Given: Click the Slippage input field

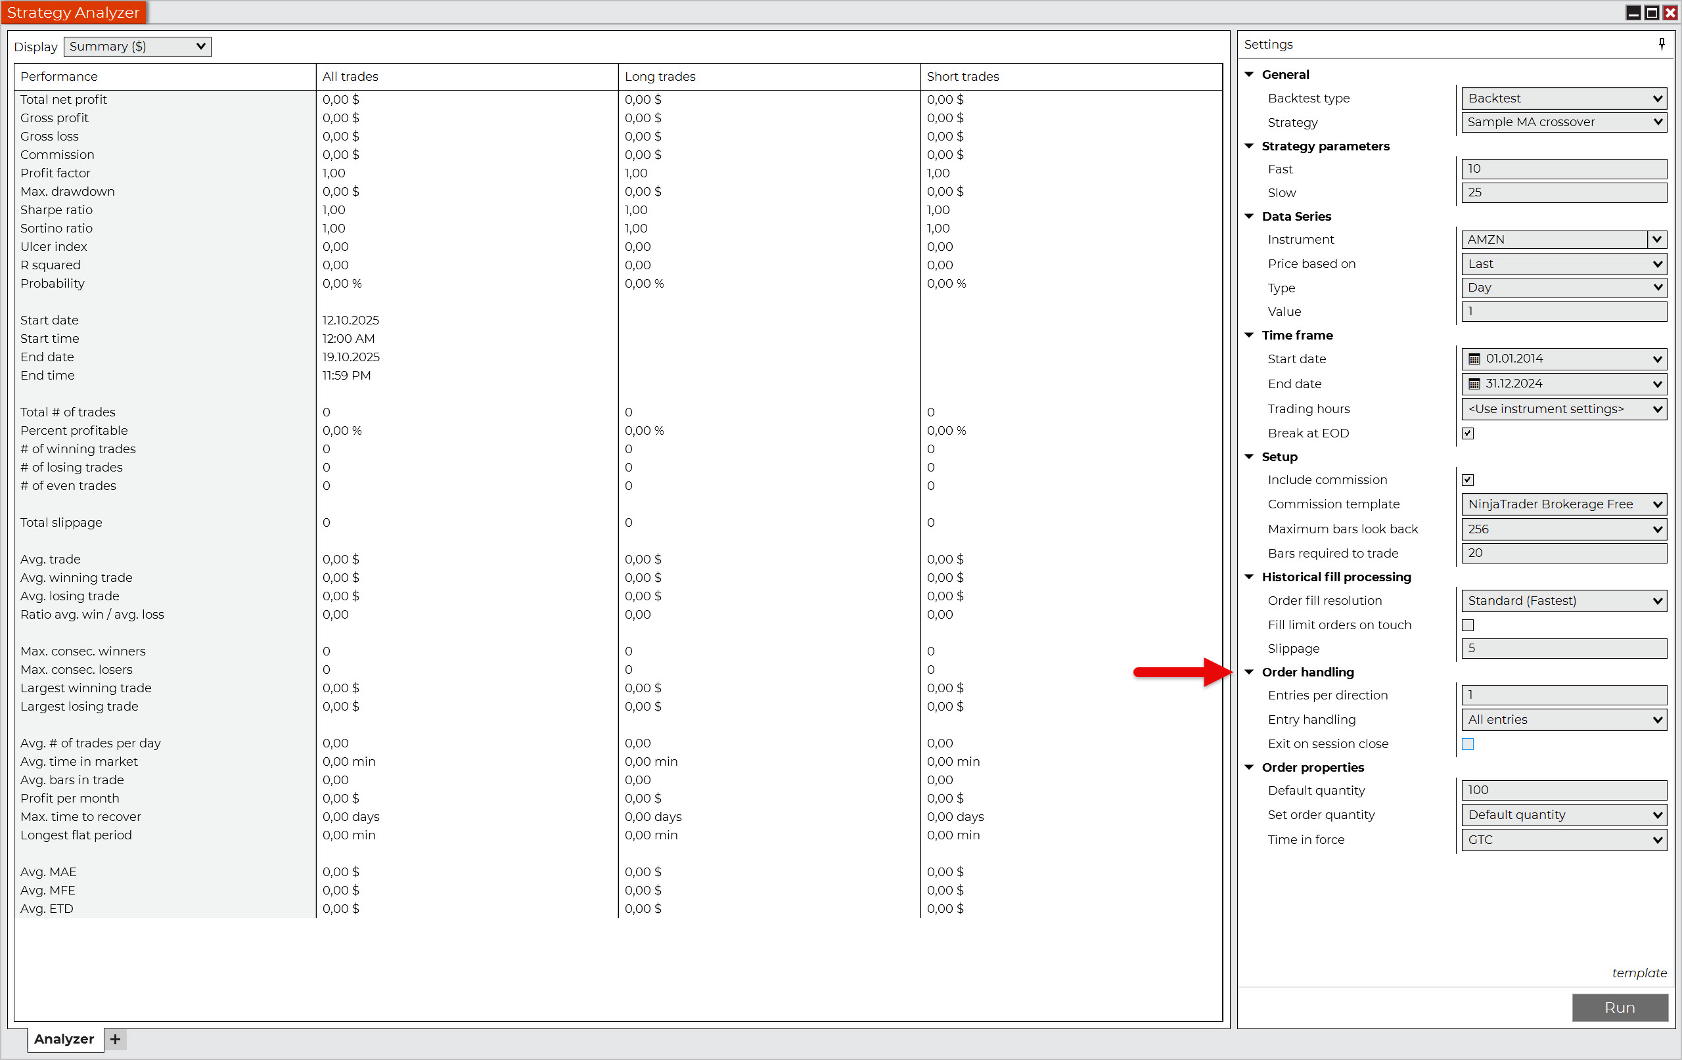Looking at the screenshot, I should (x=1563, y=648).
